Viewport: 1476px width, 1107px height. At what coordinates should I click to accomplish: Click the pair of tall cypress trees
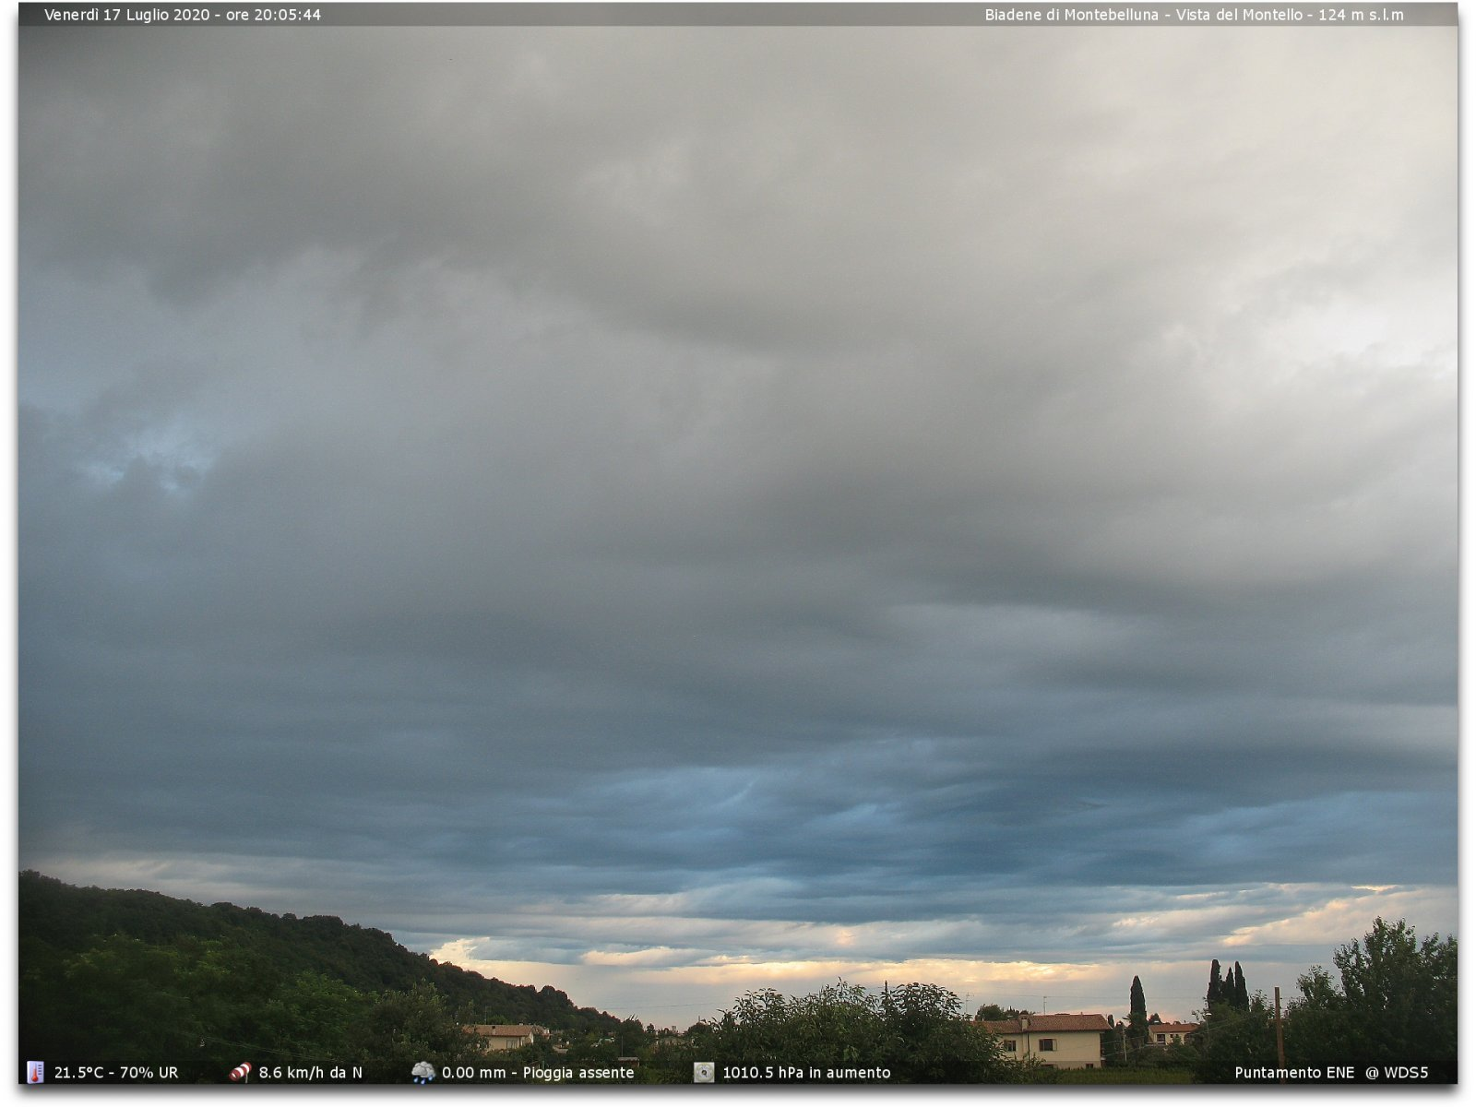(x=1228, y=987)
